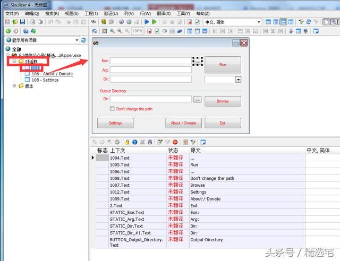
Task: Collapse the 对话框 tree folder
Action: [x=14, y=62]
